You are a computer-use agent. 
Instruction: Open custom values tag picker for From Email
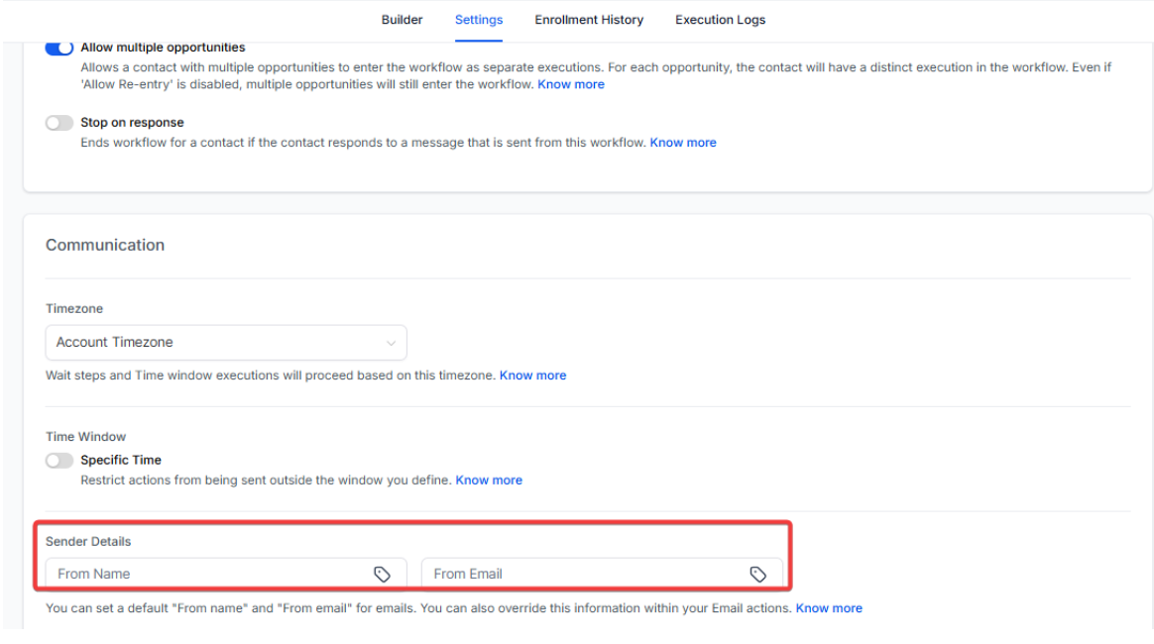[x=757, y=574]
